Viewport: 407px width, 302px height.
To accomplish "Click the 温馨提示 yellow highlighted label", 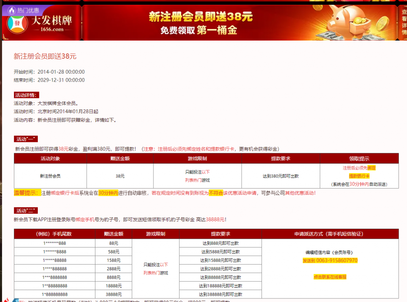I will 27,193.
